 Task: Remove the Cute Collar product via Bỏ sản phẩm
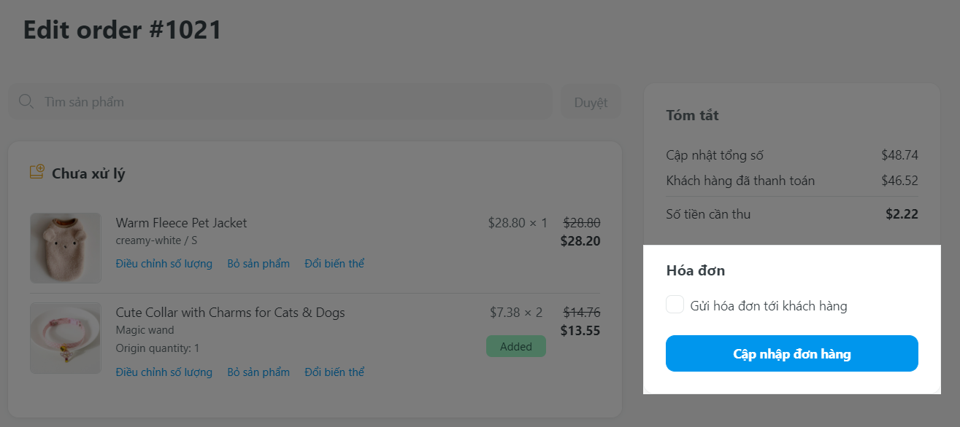click(x=258, y=372)
